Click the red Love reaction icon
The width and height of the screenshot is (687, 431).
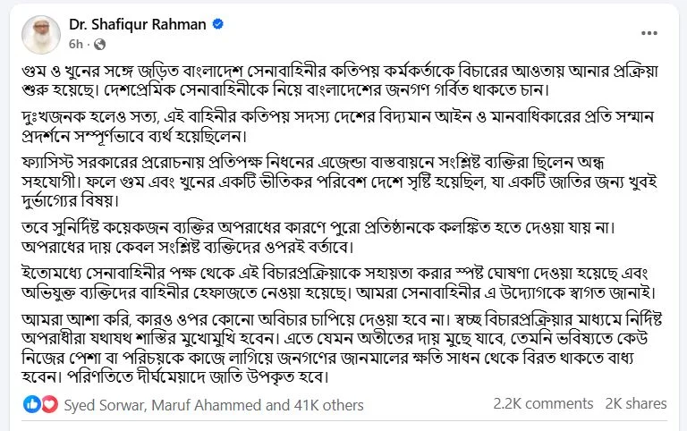49,404
